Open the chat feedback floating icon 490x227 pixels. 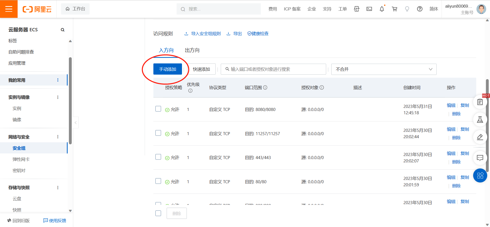[480, 158]
